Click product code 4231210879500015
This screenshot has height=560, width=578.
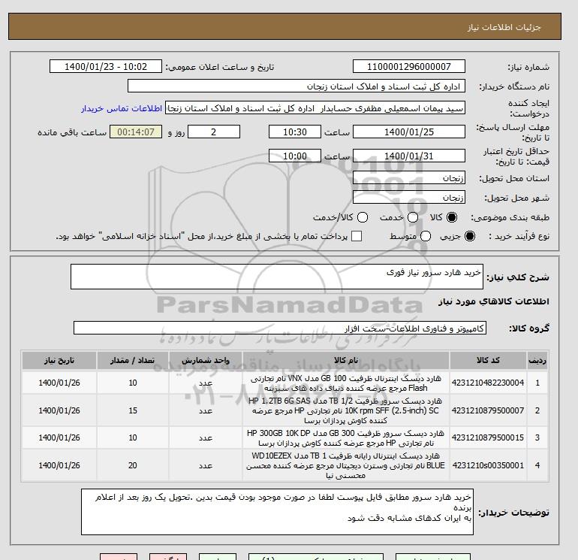(x=488, y=437)
